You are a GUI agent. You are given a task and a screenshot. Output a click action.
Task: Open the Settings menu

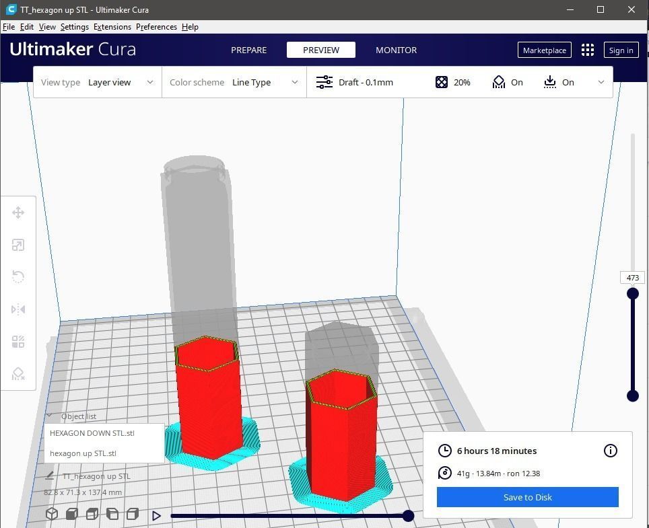75,27
